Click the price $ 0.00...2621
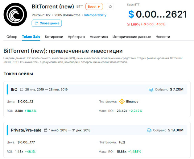 tap(158, 15)
